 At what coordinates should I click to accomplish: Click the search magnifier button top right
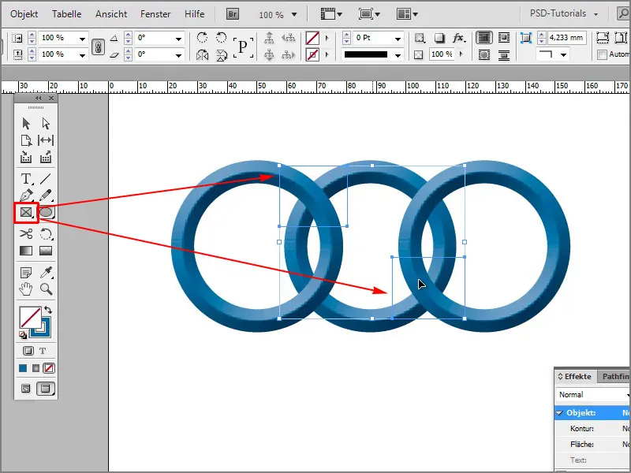coord(623,13)
